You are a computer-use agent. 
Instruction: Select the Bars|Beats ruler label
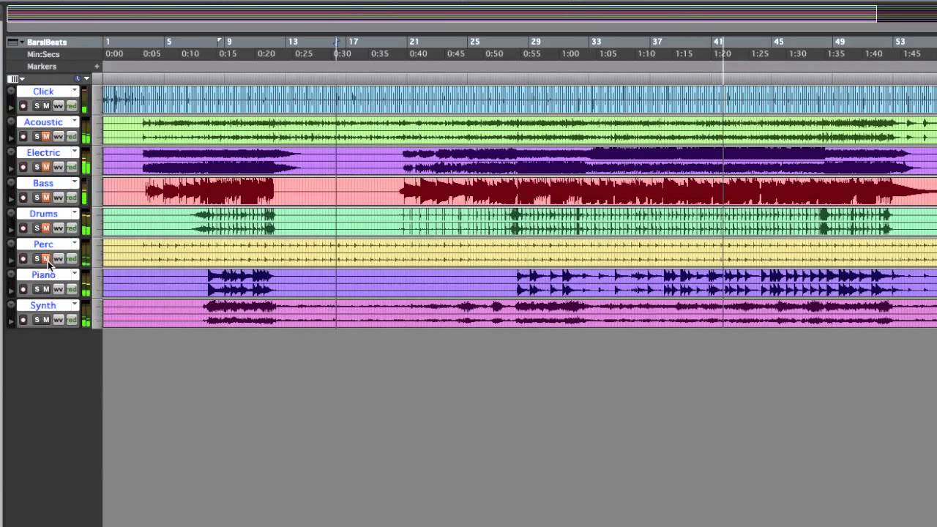click(x=47, y=42)
